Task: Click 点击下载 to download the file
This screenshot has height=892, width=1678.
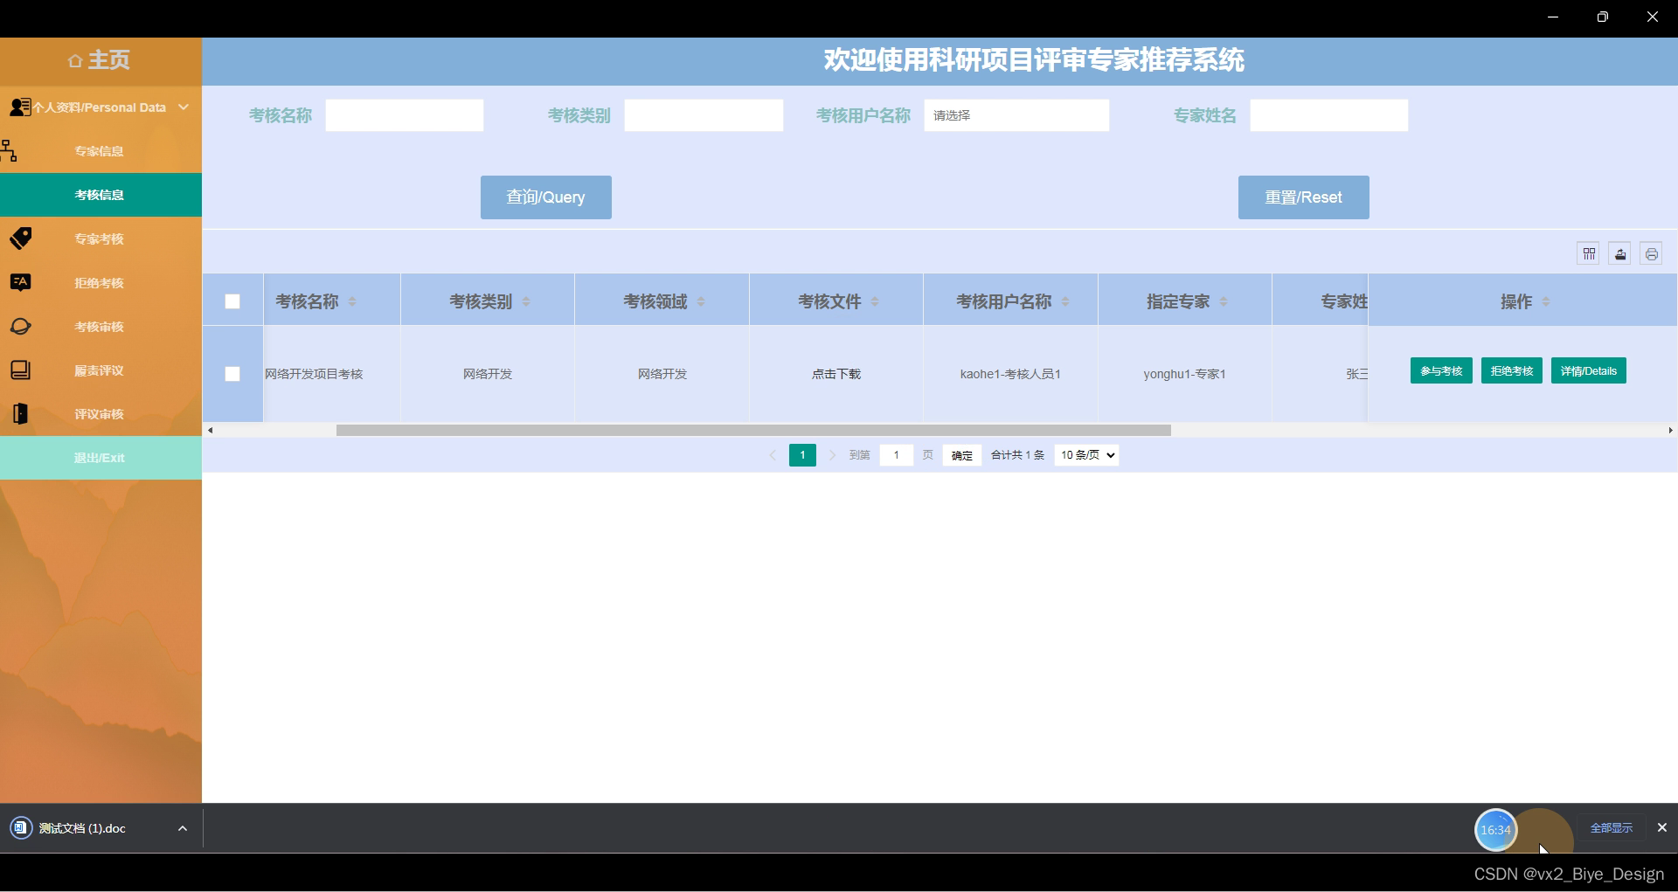Action: click(x=836, y=374)
